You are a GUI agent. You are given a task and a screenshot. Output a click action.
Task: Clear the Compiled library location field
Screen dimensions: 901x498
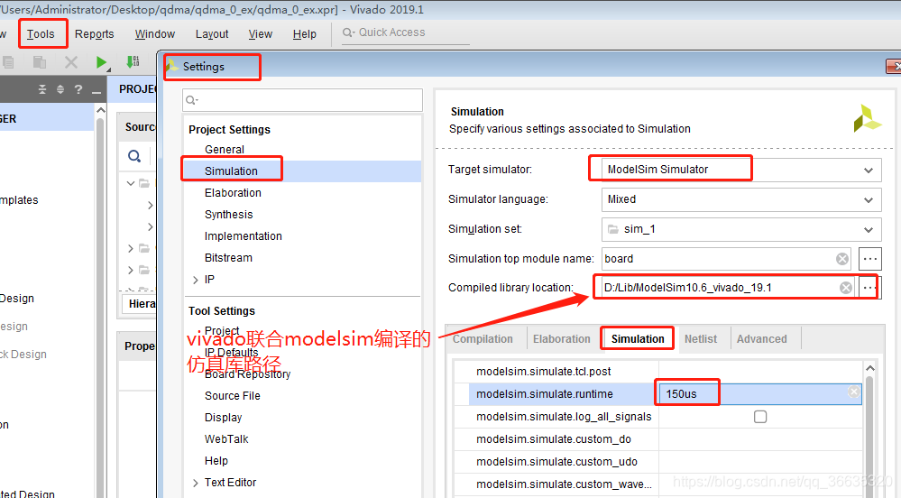click(x=846, y=288)
